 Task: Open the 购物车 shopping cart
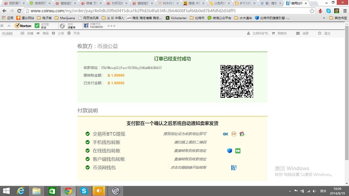[x=282, y=33]
